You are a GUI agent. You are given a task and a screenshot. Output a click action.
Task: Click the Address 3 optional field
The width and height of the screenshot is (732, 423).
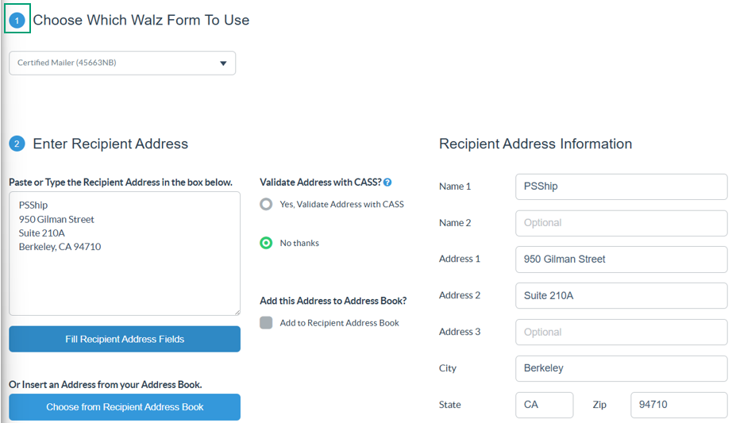[622, 332]
